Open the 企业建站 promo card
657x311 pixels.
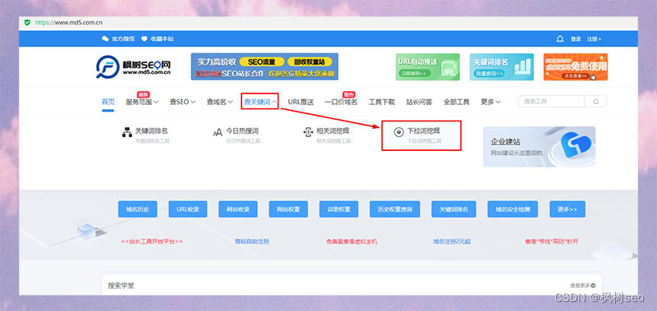pyautogui.click(x=540, y=147)
